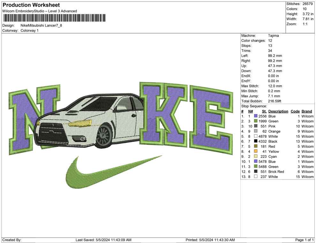The image size is (316, 243).
Task: Click the Production Worksheet title
Action: click(x=31, y=5)
